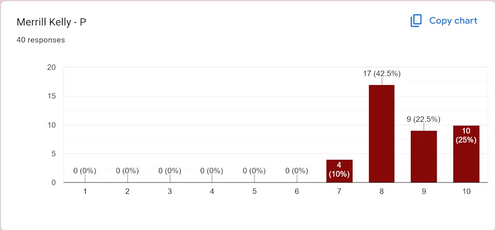495x230 pixels.
Task: Click the 0 (0%) label above rating 1
Action: (x=85, y=171)
